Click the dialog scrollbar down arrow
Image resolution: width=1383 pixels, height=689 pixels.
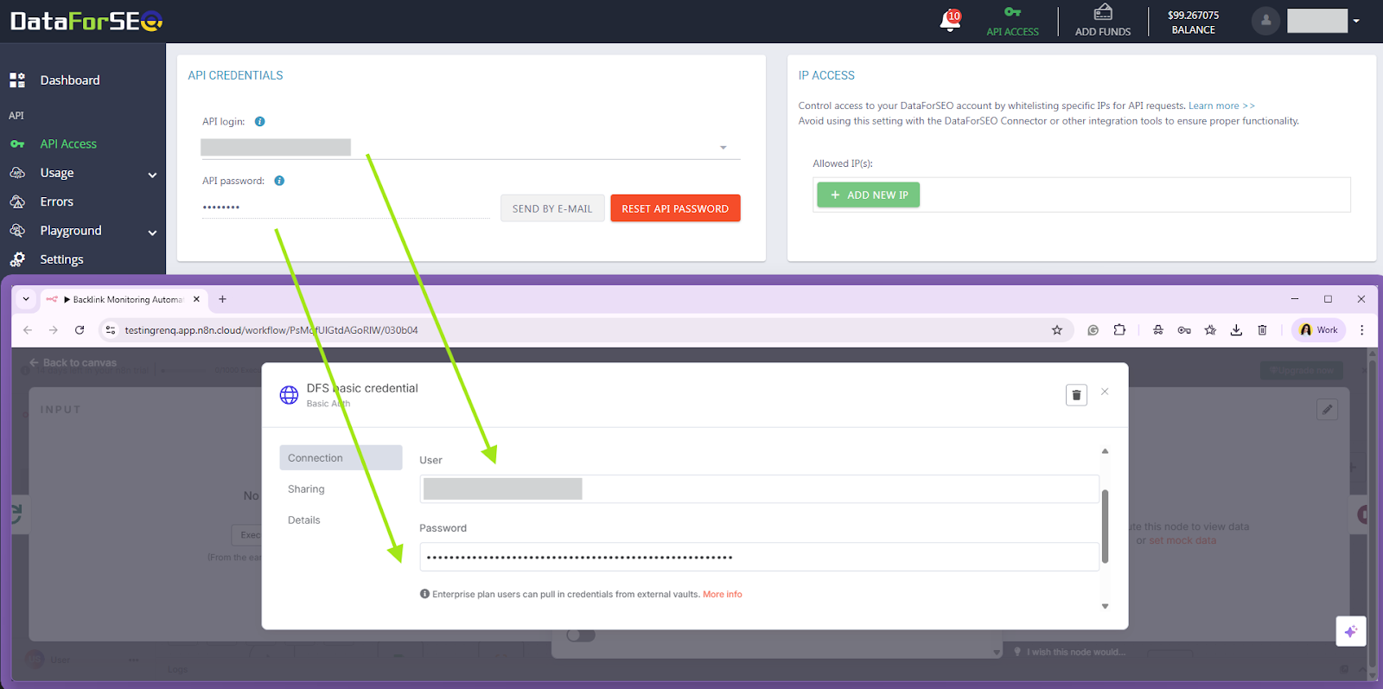[1105, 606]
